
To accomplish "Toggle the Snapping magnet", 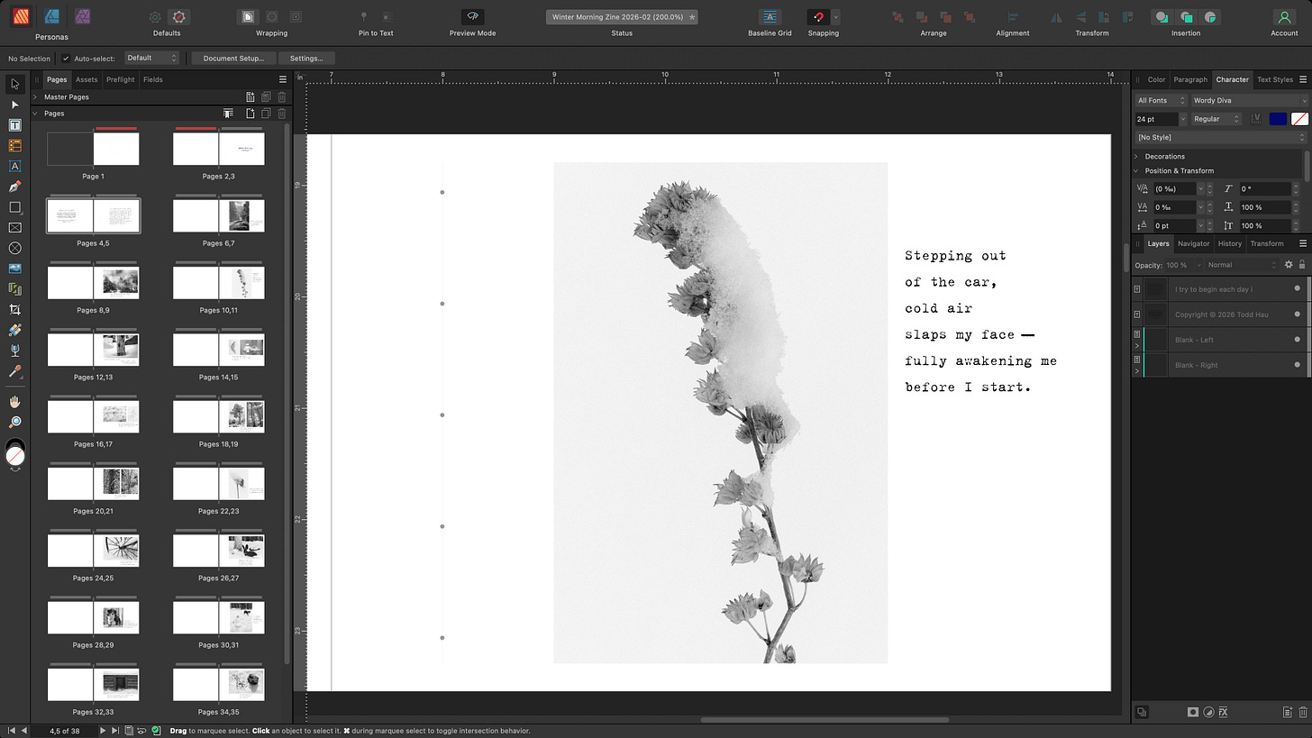I will click(x=818, y=17).
